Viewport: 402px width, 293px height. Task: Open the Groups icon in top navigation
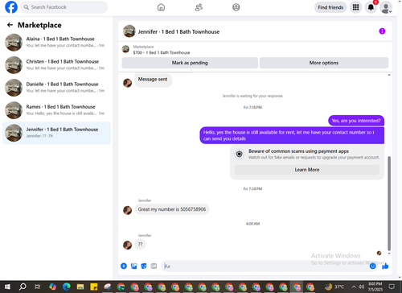click(236, 7)
